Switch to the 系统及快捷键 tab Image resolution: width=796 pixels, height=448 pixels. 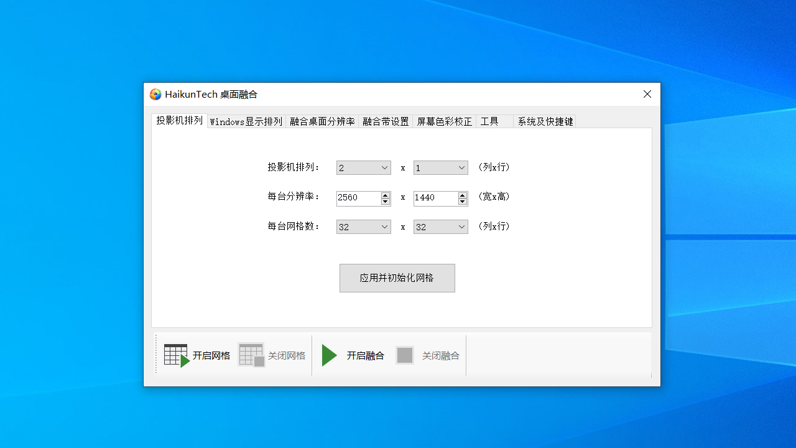tap(545, 121)
